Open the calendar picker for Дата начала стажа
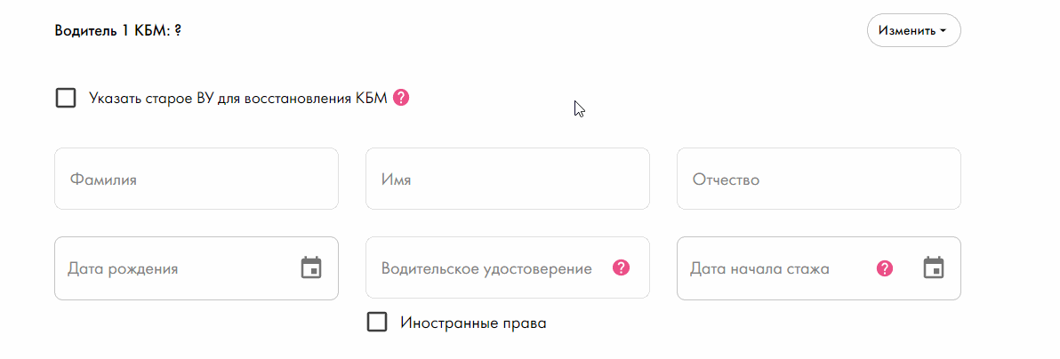 pyautogui.click(x=934, y=267)
